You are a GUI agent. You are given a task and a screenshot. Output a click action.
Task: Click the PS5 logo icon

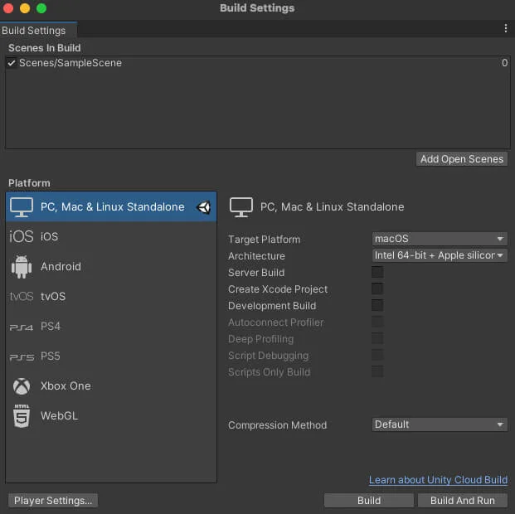pos(22,357)
